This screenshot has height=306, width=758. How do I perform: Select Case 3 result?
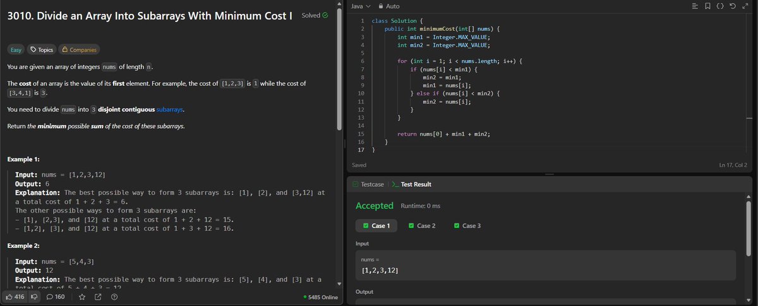[467, 225]
